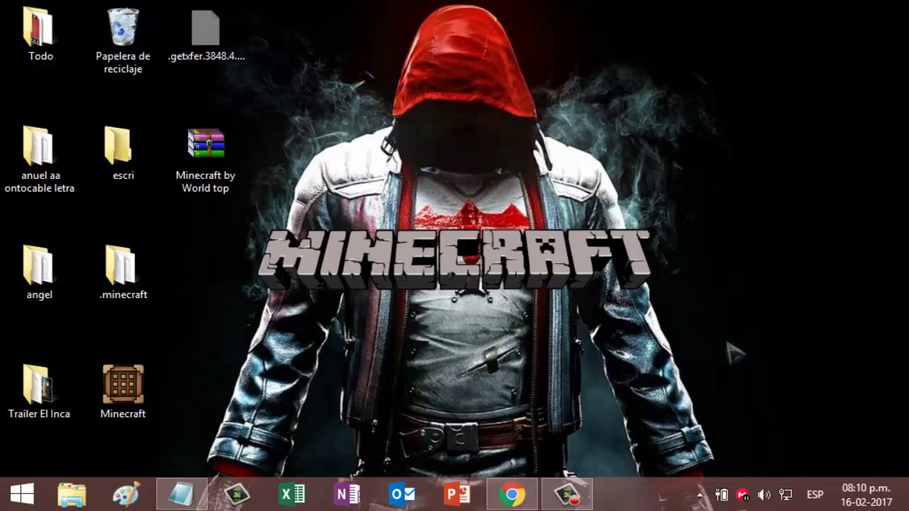Launch PowerPoint from the taskbar
Image resolution: width=909 pixels, height=511 pixels.
point(457,494)
